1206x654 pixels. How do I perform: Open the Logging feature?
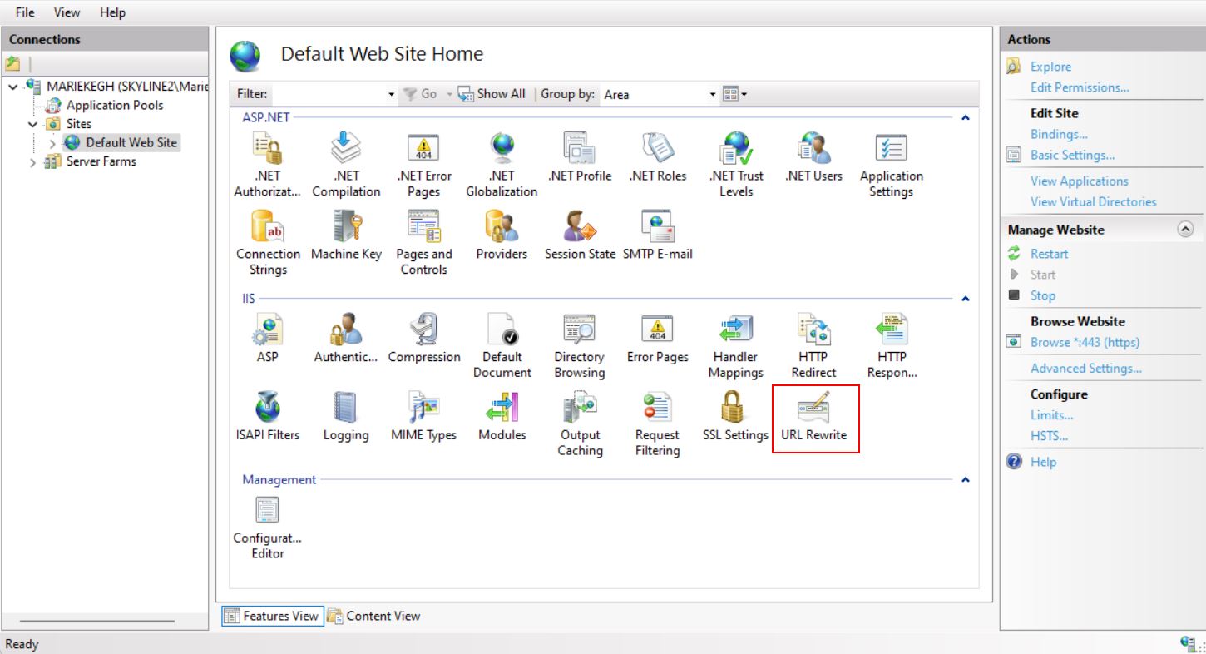pyautogui.click(x=346, y=418)
